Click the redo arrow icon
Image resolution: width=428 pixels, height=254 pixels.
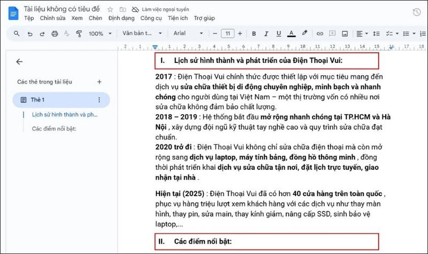pos(42,34)
